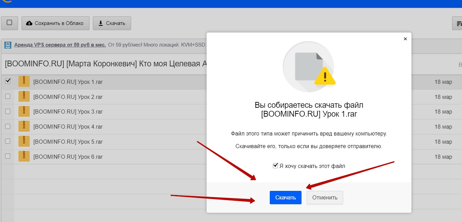The image size is (462, 222).
Task: Click the archive icon of Урок 1.rar
Action: [24, 81]
